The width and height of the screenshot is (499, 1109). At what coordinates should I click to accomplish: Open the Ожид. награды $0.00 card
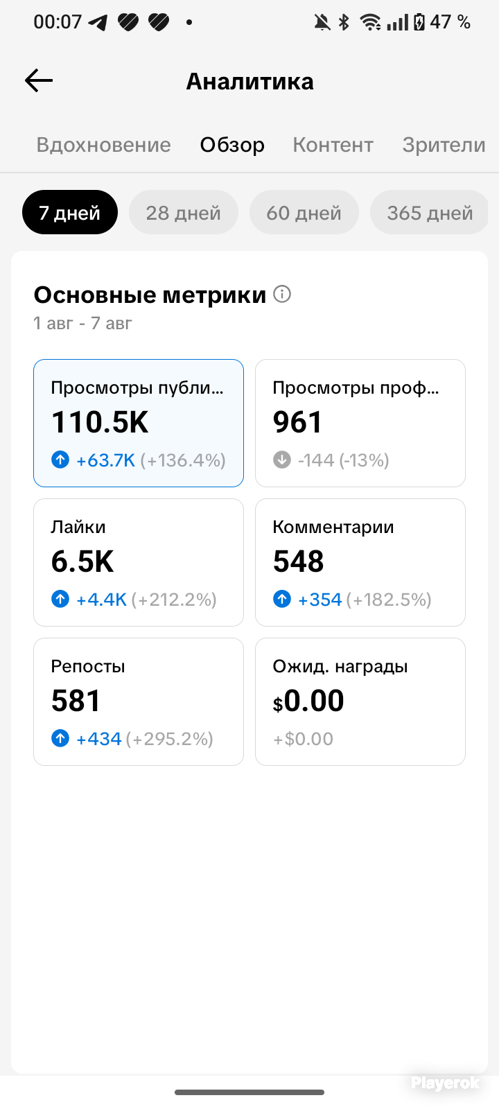coord(360,701)
